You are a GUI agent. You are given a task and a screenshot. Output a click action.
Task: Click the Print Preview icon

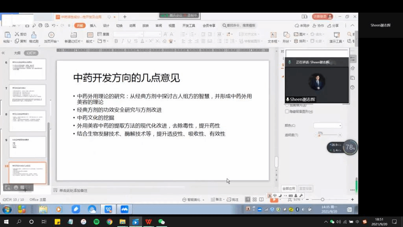tap(47, 26)
